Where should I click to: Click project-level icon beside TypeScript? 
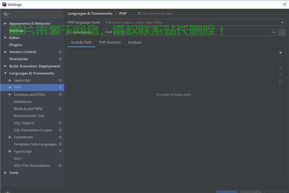pos(60,151)
